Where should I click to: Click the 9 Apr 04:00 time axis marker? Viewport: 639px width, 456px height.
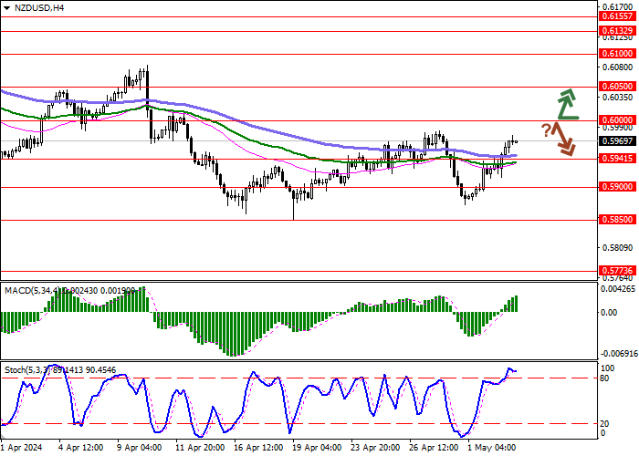pos(140,448)
